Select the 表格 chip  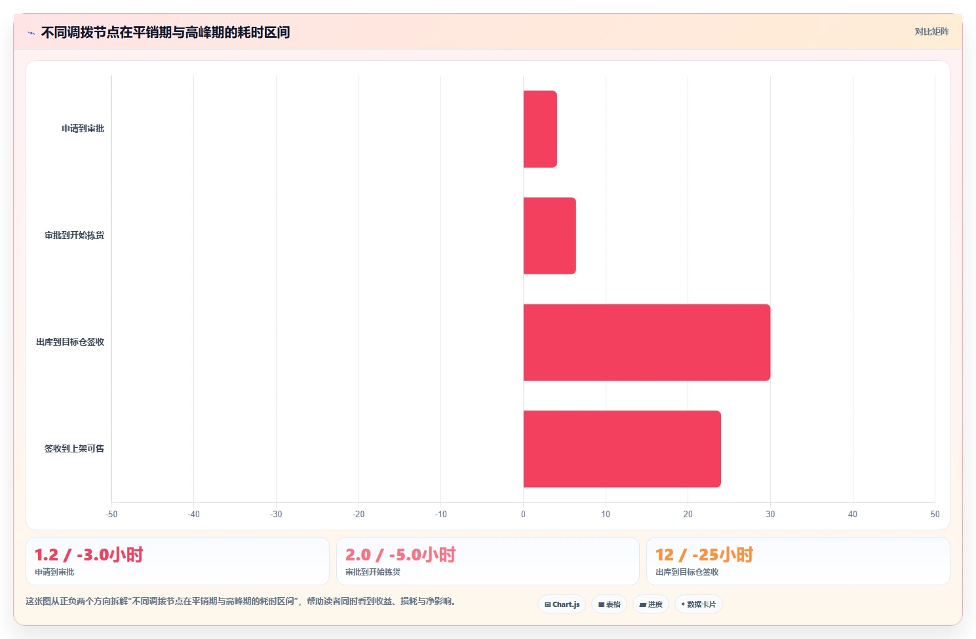pos(609,604)
